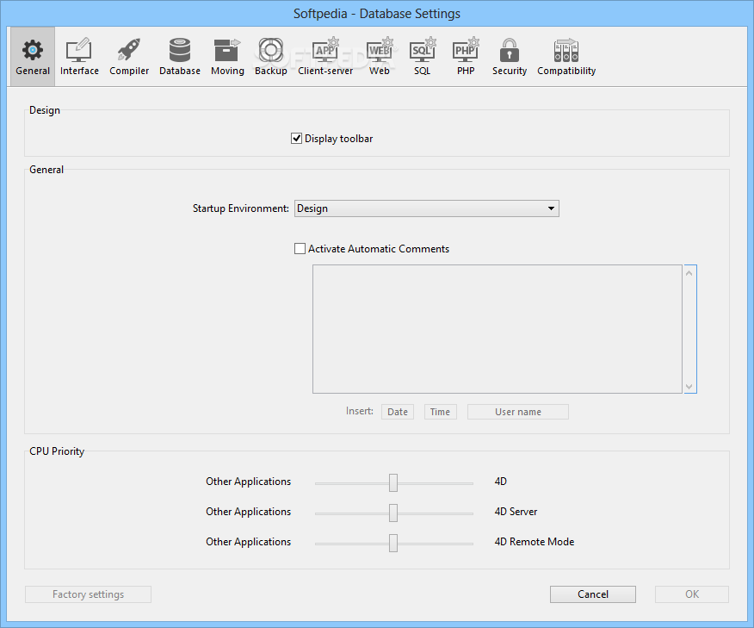Click the comments scrollbar up arrow
Screen dimensions: 754x628
click(x=689, y=273)
